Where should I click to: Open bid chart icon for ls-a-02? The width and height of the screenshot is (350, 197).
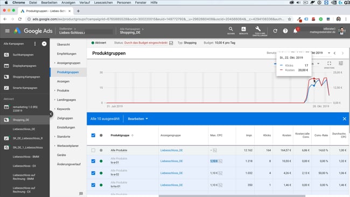221,173
